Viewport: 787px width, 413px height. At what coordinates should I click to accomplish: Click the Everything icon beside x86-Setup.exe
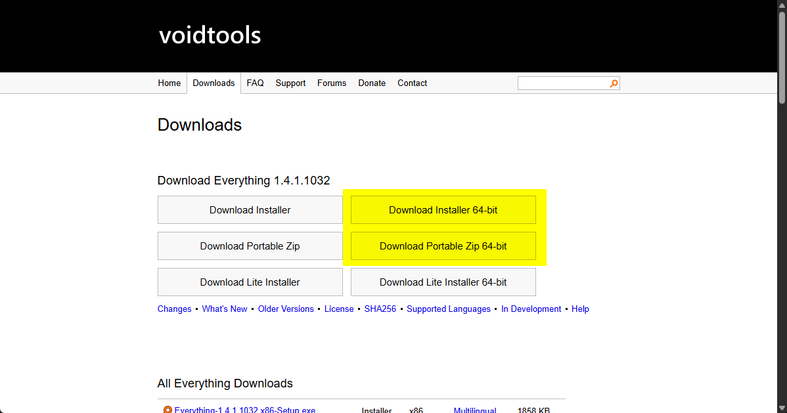[x=168, y=410]
